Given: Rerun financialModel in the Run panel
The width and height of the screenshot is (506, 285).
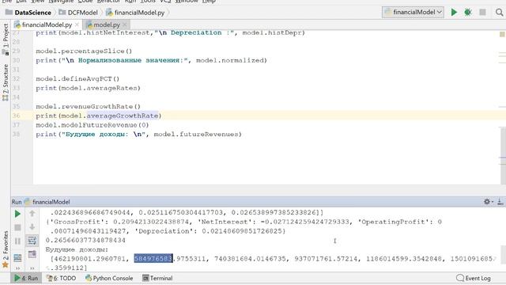Looking at the screenshot, I should 17,214.
